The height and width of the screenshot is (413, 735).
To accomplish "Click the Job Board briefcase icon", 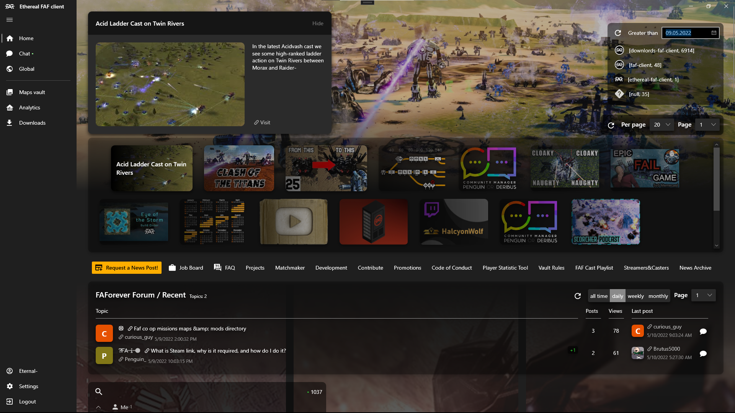I will (172, 268).
